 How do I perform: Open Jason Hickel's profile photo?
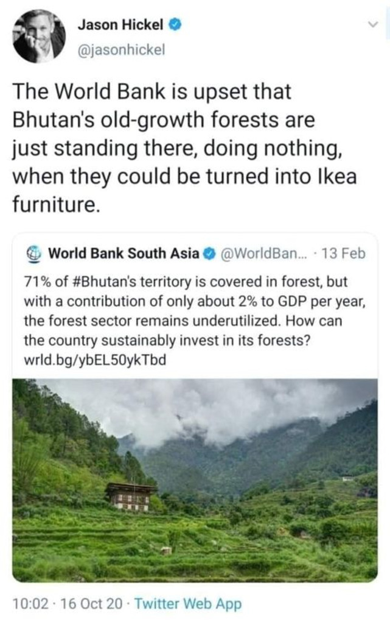39,37
